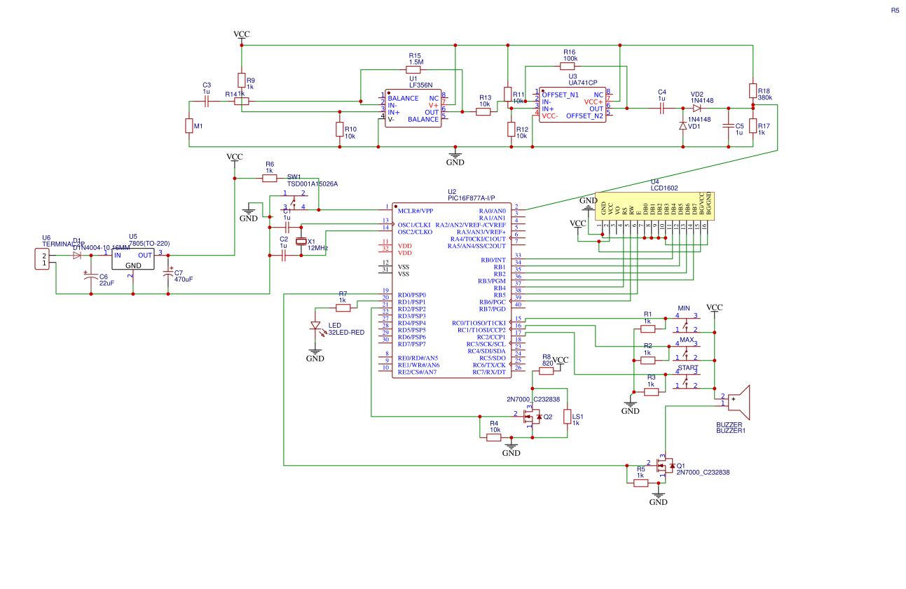Click the "MCLR#/VPP" pin label
Viewport: 906px width, 589px height.
[416, 211]
